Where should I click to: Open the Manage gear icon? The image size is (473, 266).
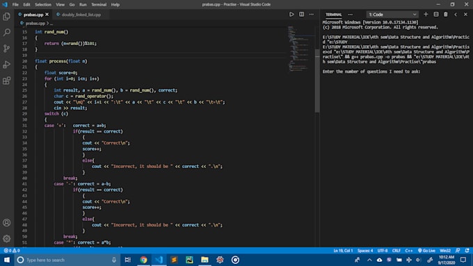(x=7, y=239)
